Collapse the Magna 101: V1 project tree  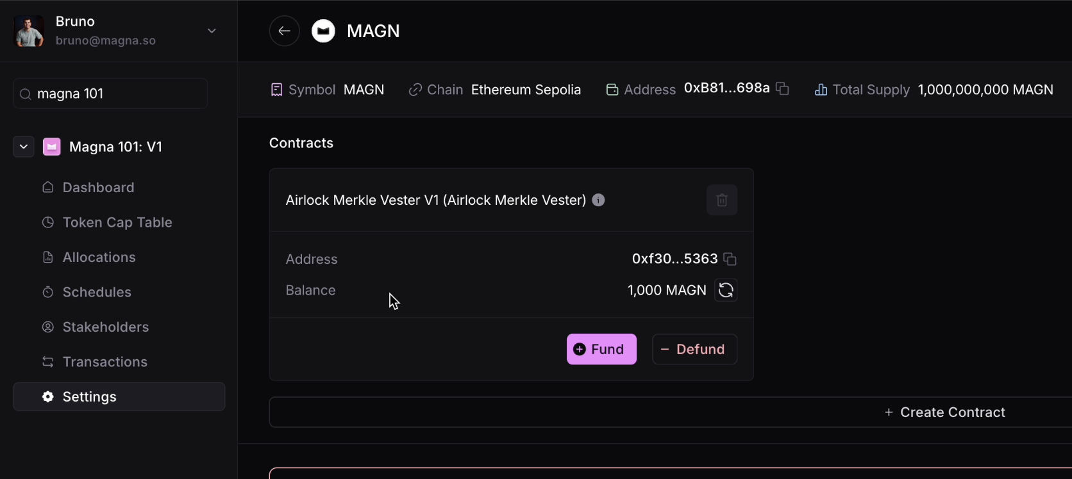[x=24, y=147]
